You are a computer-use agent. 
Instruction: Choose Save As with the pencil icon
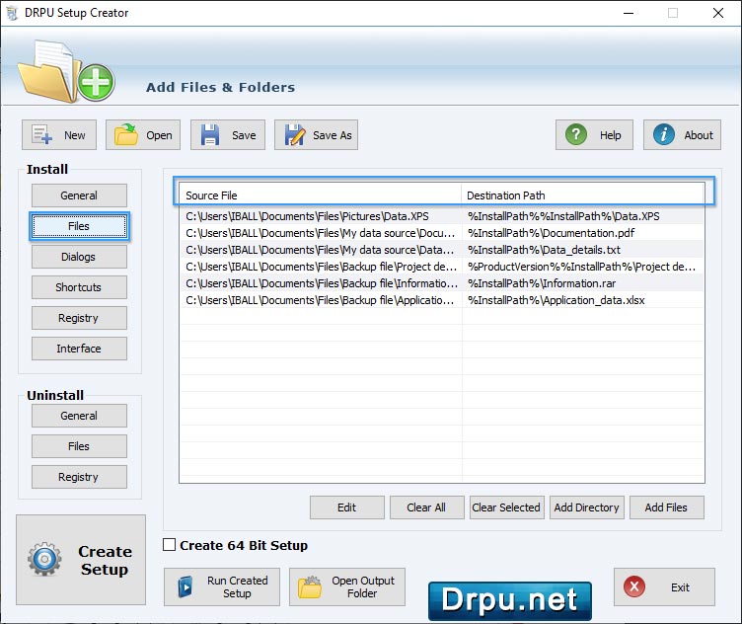(316, 135)
